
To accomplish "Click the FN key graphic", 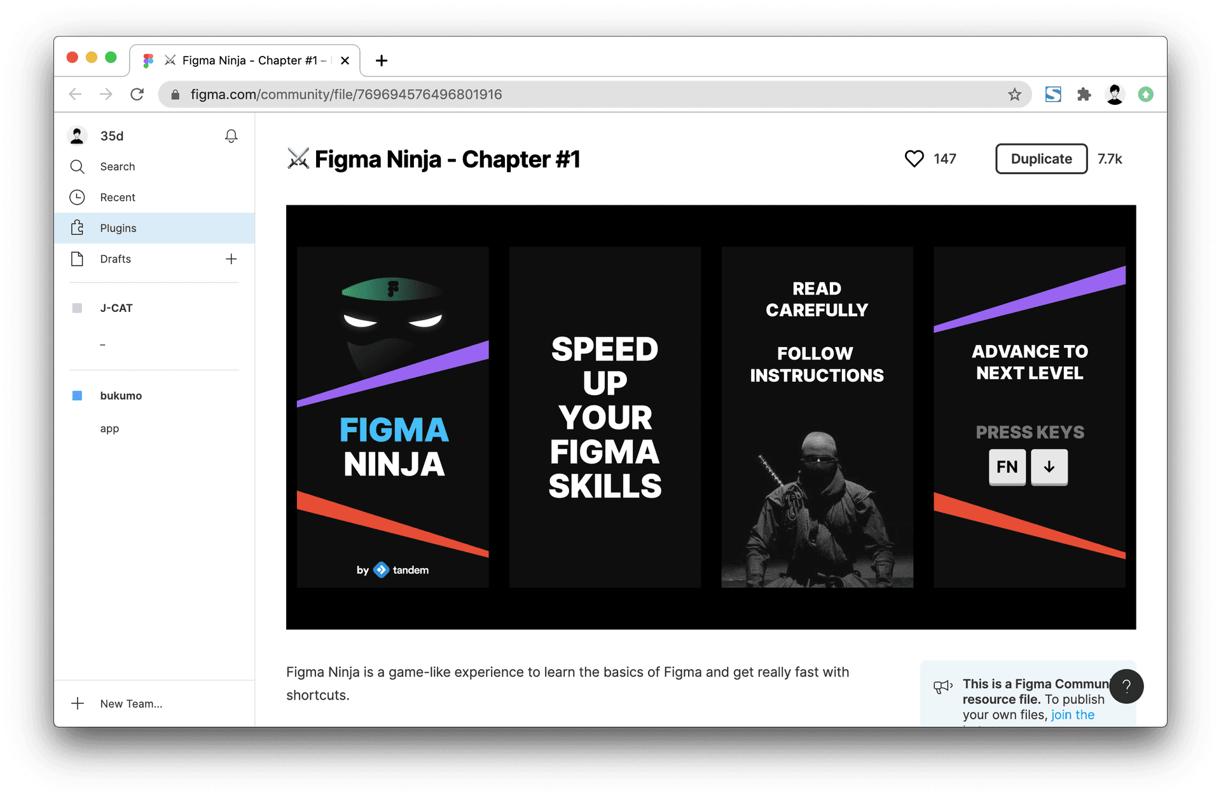I will pos(1007,468).
